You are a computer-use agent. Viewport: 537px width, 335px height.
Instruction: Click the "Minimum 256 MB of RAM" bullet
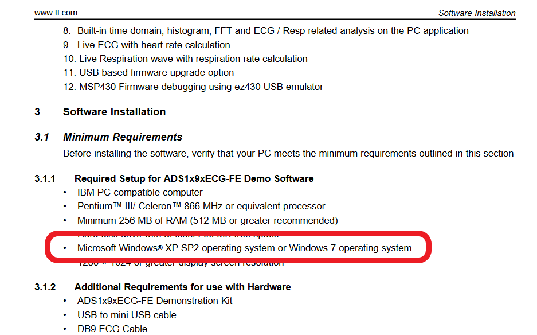pos(207,220)
